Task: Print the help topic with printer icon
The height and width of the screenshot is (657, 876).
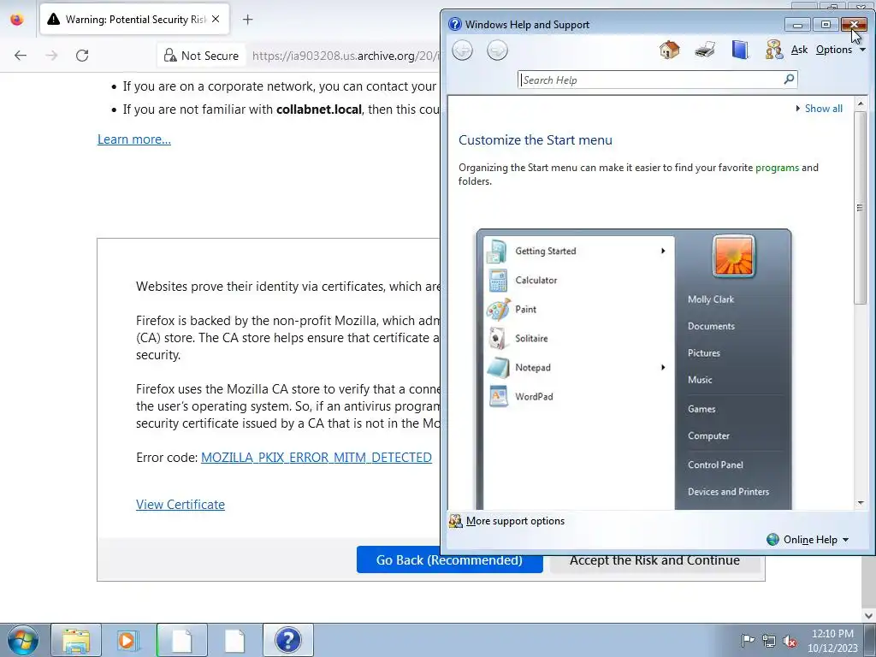Action: 705,50
